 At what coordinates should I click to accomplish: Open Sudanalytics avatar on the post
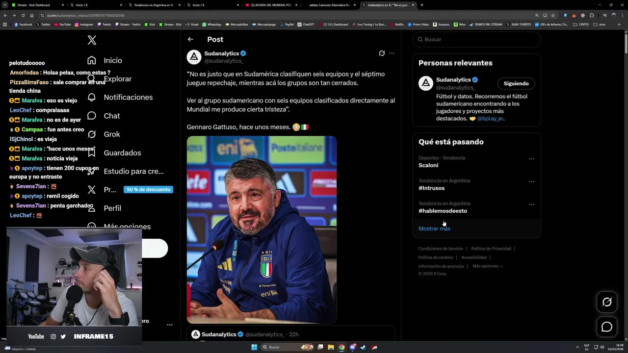pos(194,57)
